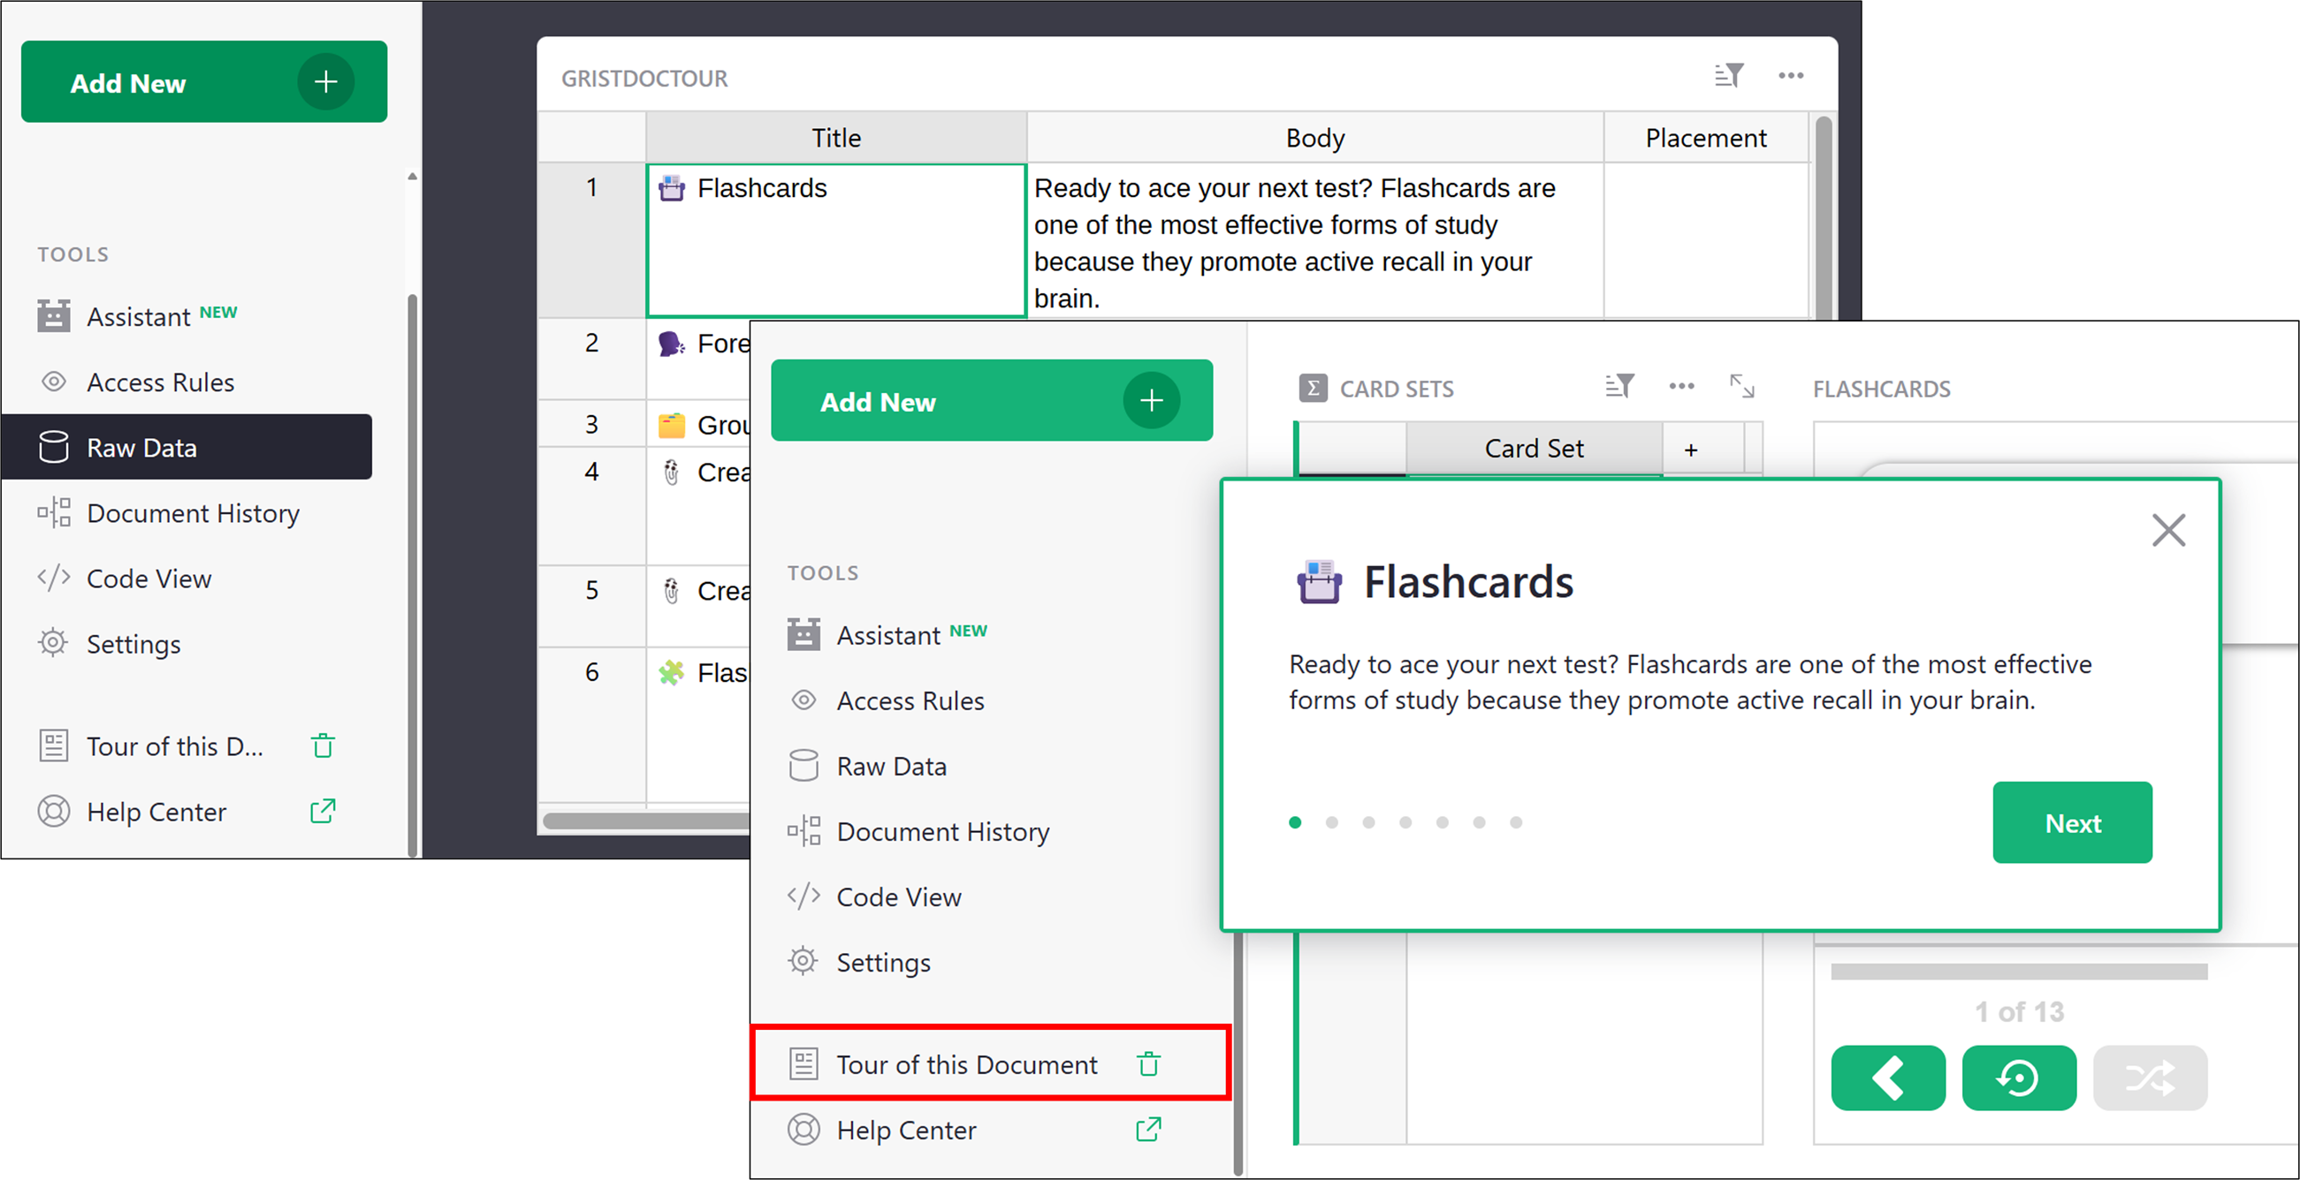Open Card Sets widget three-dot menu

click(x=1681, y=386)
